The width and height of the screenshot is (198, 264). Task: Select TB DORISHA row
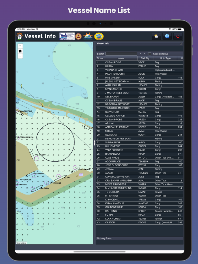pyautogui.click(x=139, y=192)
